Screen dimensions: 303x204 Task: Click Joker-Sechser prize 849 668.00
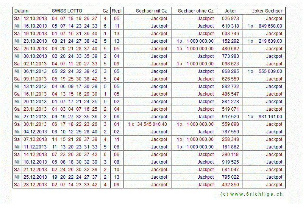[x=270, y=26]
